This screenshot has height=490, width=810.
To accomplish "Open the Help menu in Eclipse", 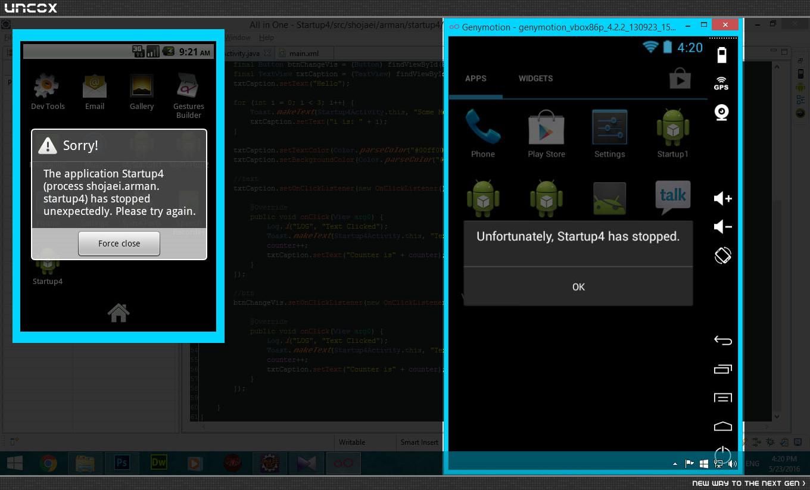I will coord(266,38).
